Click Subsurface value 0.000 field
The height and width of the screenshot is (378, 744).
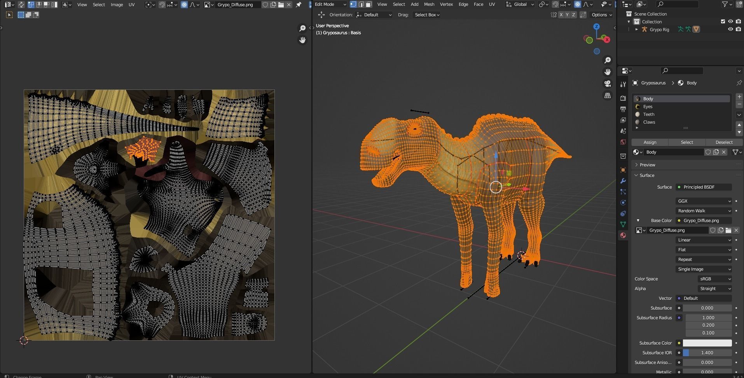point(707,308)
